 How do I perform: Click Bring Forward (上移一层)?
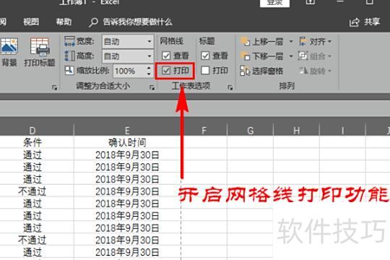(x=262, y=42)
